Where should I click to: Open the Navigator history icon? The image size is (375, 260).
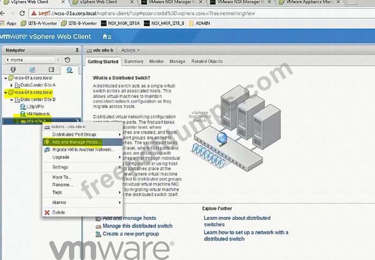coord(68,60)
